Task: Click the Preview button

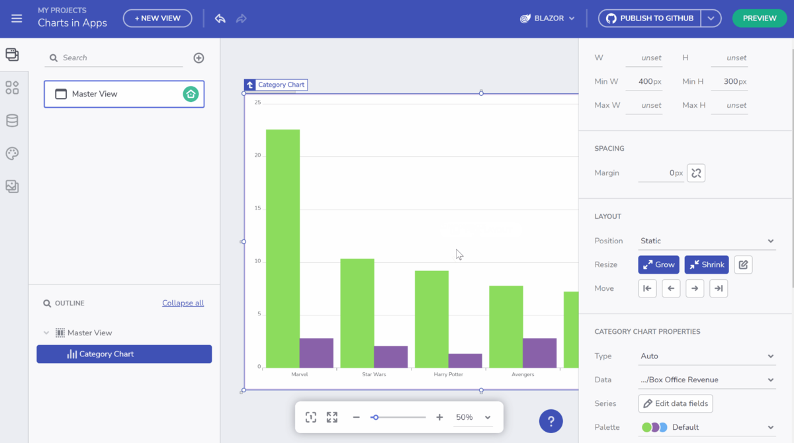Action: [x=760, y=19]
